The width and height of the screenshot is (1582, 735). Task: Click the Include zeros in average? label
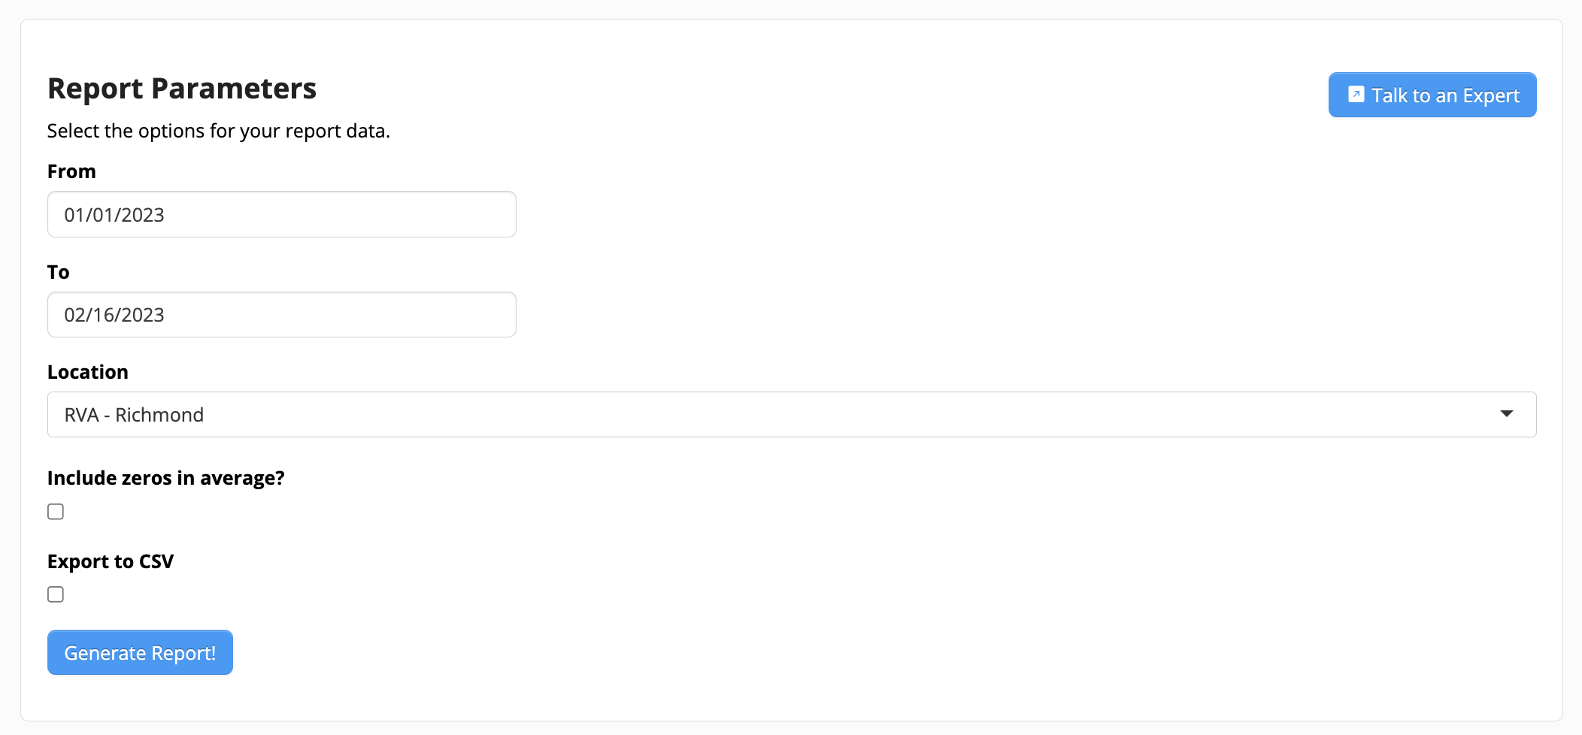pyautogui.click(x=165, y=478)
